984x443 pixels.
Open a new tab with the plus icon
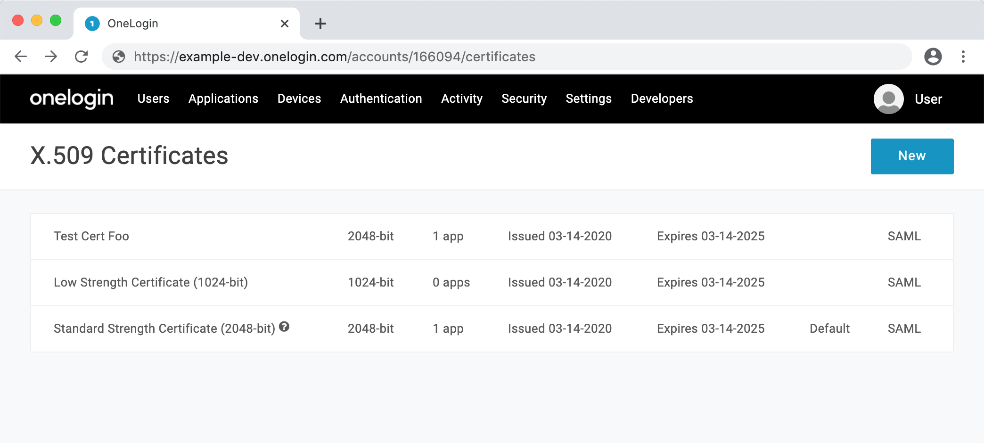click(x=320, y=24)
